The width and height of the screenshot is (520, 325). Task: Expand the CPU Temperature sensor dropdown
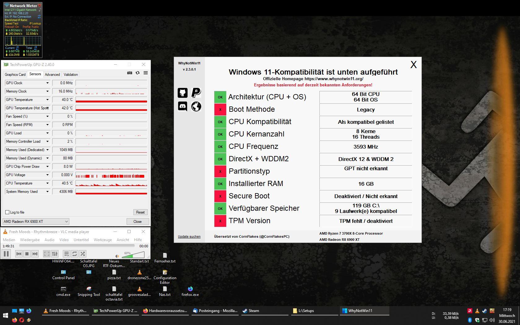[x=47, y=183]
